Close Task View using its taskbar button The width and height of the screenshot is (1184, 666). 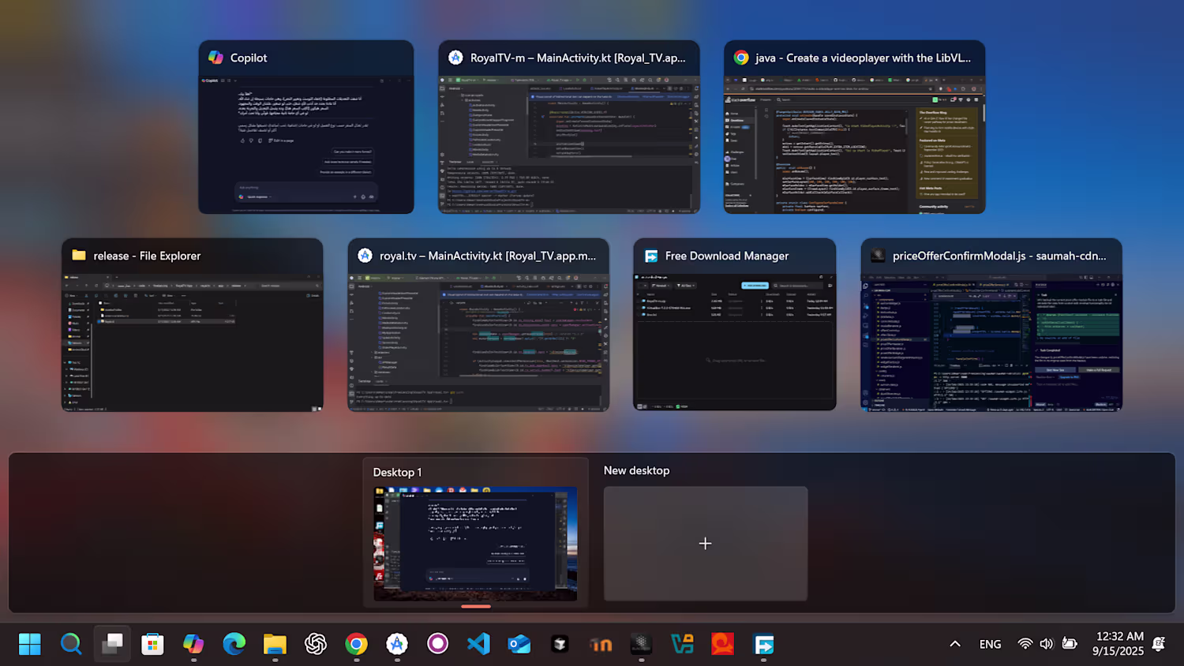coord(112,644)
